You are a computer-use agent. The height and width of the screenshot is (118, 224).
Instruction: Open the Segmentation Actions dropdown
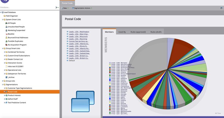click(x=82, y=8)
